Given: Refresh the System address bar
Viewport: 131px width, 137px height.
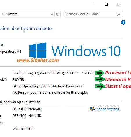Looking at the screenshot, I should click(58, 14).
